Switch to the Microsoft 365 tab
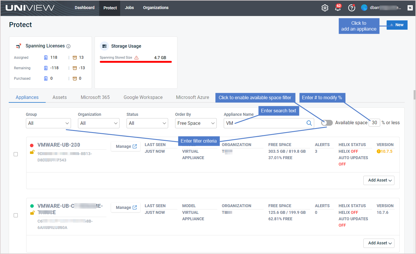This screenshot has width=416, height=254. coord(95,97)
